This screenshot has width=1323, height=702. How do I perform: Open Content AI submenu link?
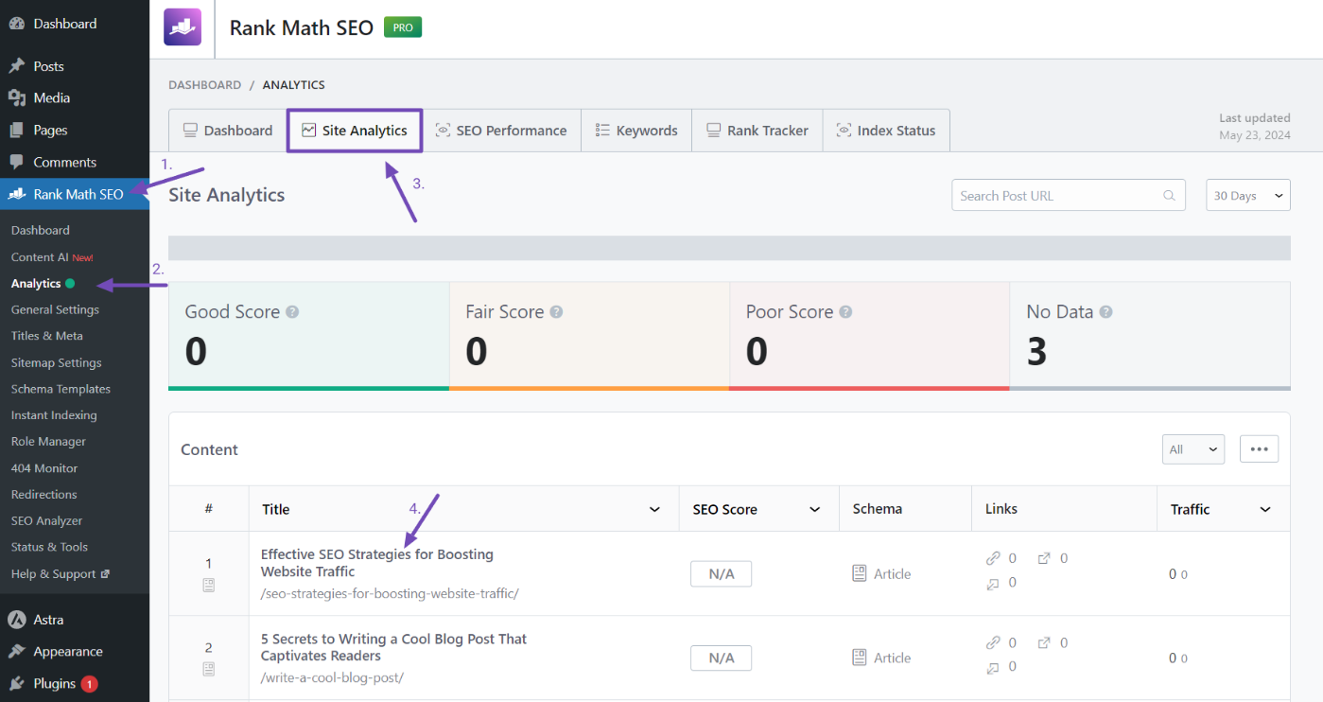tap(52, 256)
